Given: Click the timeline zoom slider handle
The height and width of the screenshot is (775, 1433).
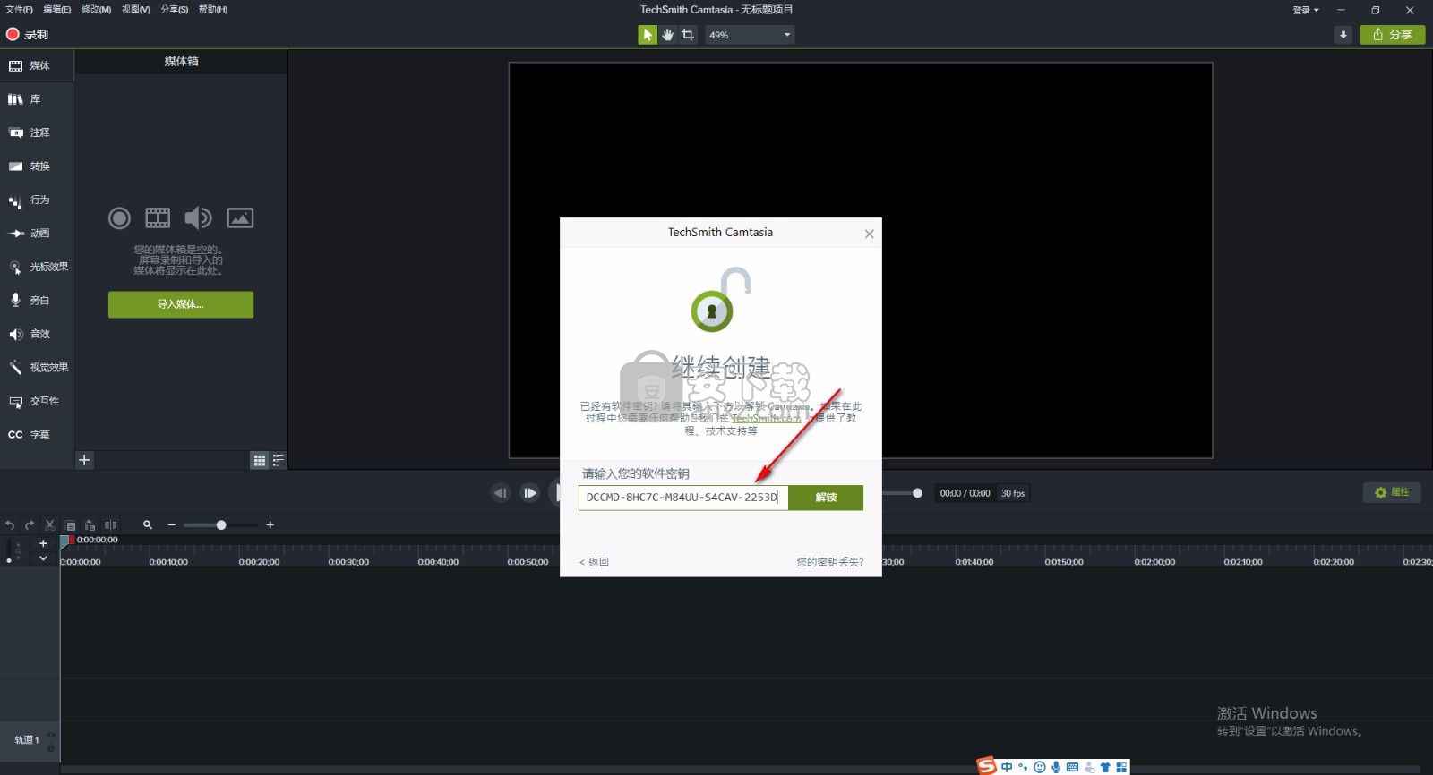Looking at the screenshot, I should coord(221,525).
